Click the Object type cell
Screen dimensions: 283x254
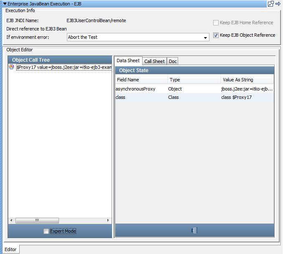(194, 89)
